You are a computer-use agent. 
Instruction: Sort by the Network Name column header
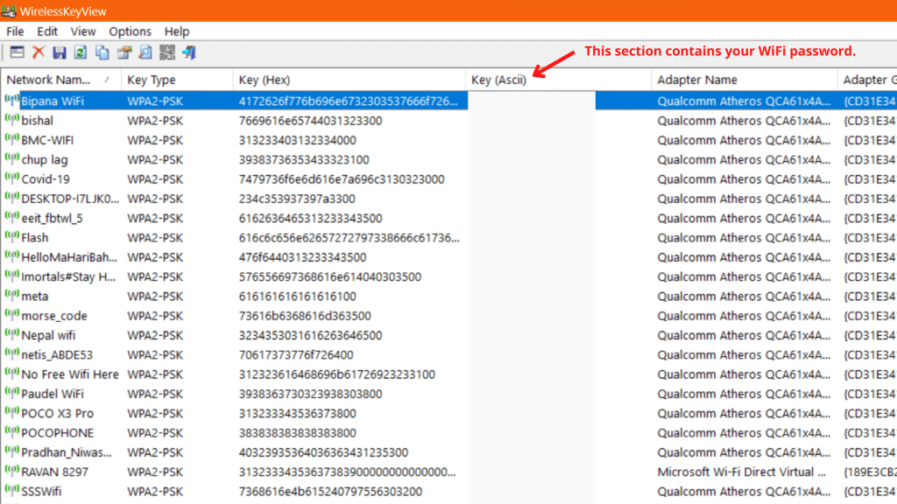60,80
